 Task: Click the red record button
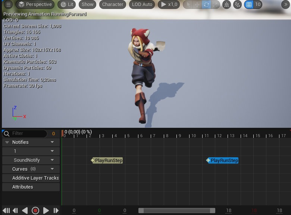pos(35,211)
